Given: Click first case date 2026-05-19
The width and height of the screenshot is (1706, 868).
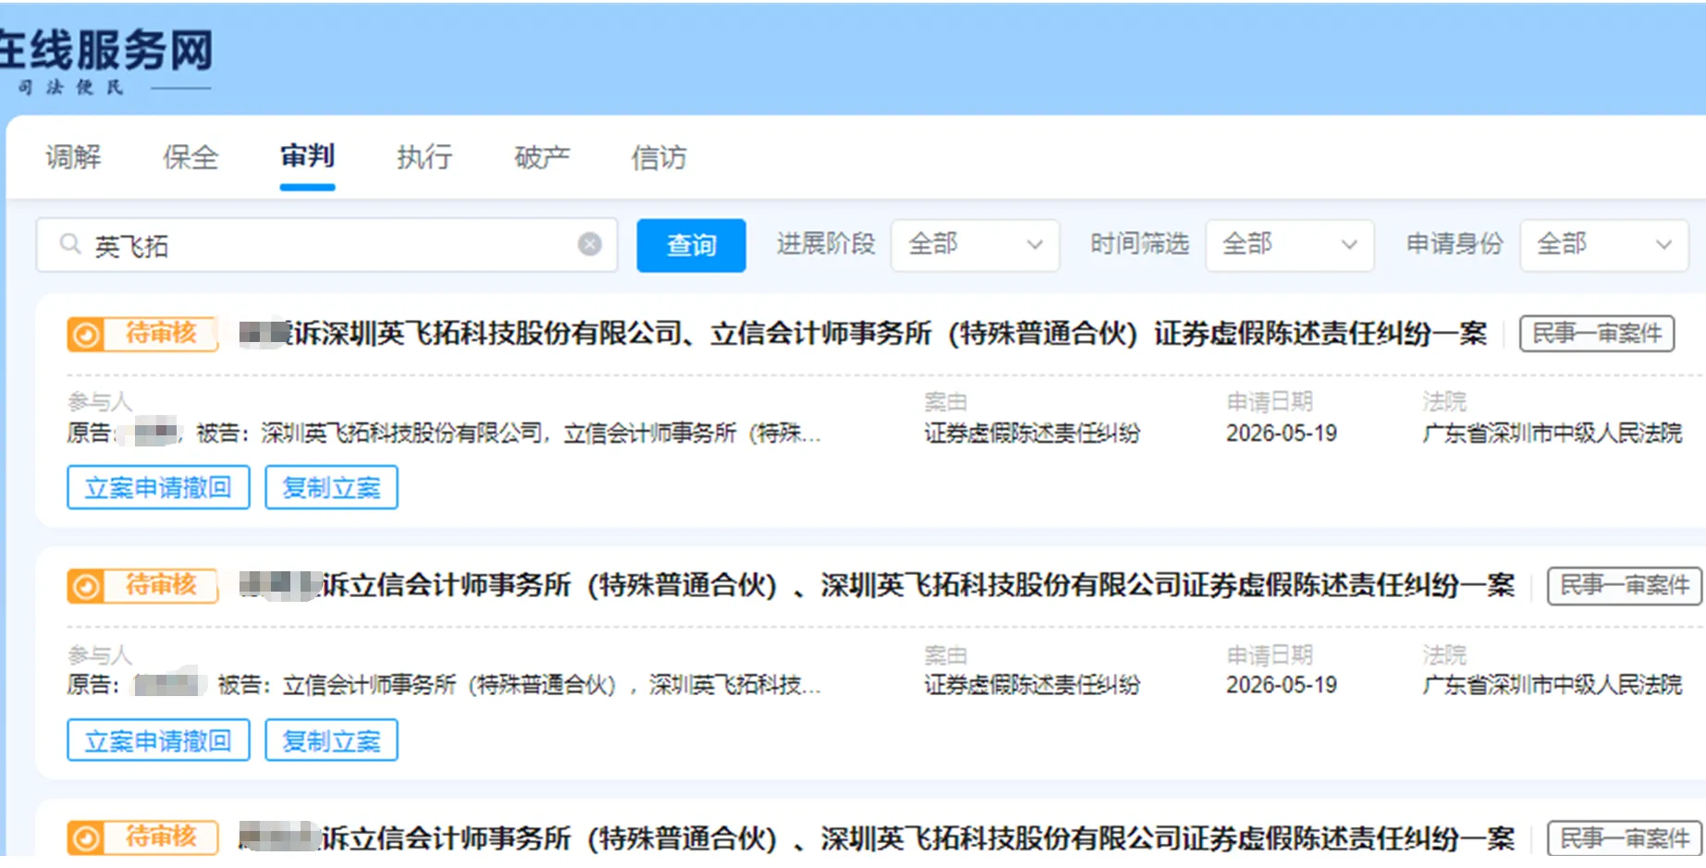Looking at the screenshot, I should click(x=1282, y=433).
